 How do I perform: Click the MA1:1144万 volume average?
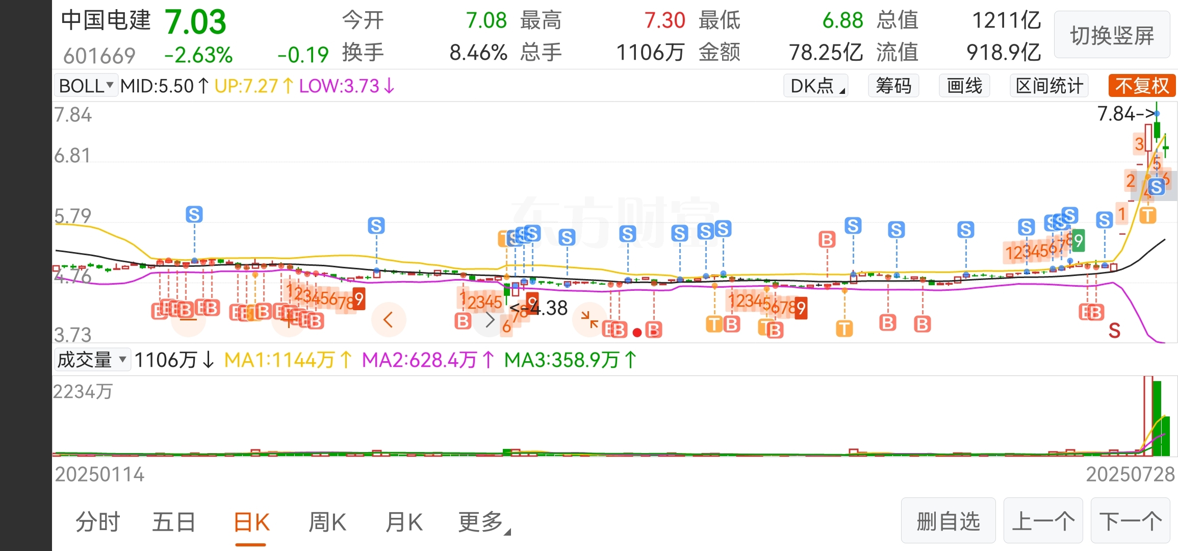coord(288,360)
